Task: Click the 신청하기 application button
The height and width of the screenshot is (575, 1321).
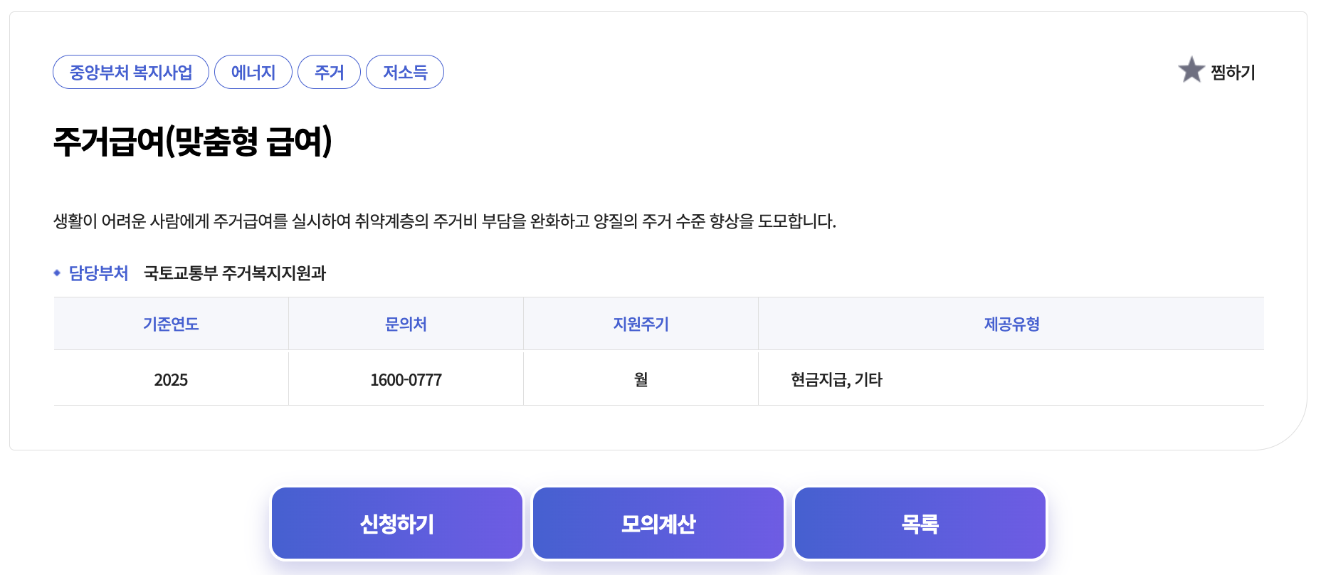Action: click(x=396, y=522)
